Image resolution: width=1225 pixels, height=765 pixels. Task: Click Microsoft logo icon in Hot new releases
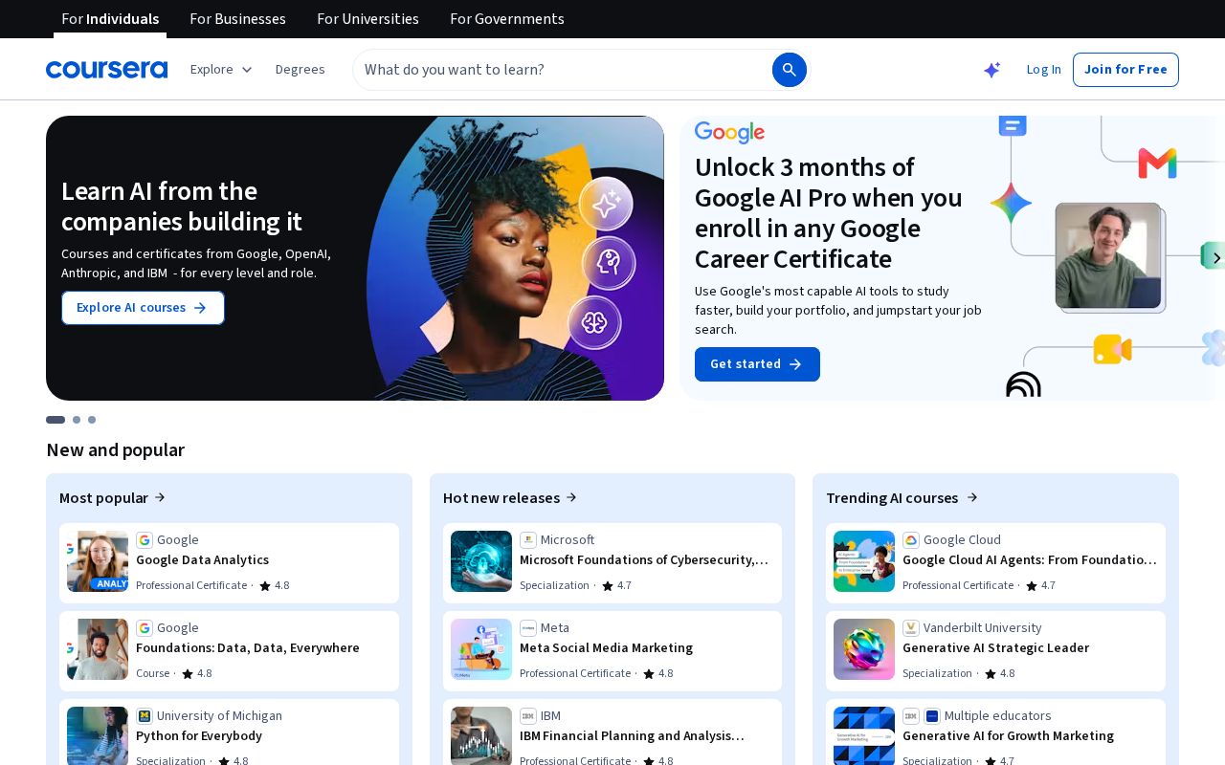point(528,540)
